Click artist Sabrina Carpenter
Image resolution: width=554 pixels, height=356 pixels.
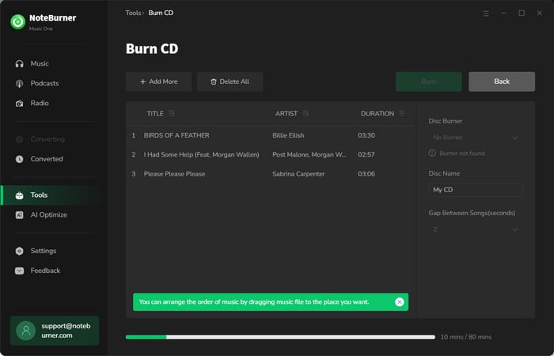298,174
